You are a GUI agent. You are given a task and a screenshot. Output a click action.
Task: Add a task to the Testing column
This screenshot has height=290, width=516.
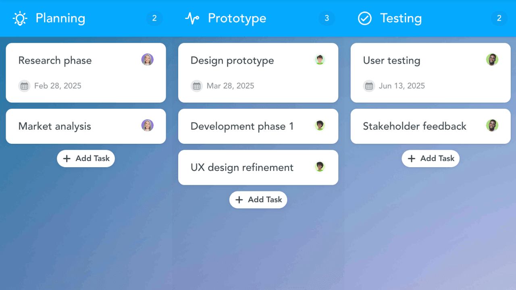pyautogui.click(x=431, y=159)
